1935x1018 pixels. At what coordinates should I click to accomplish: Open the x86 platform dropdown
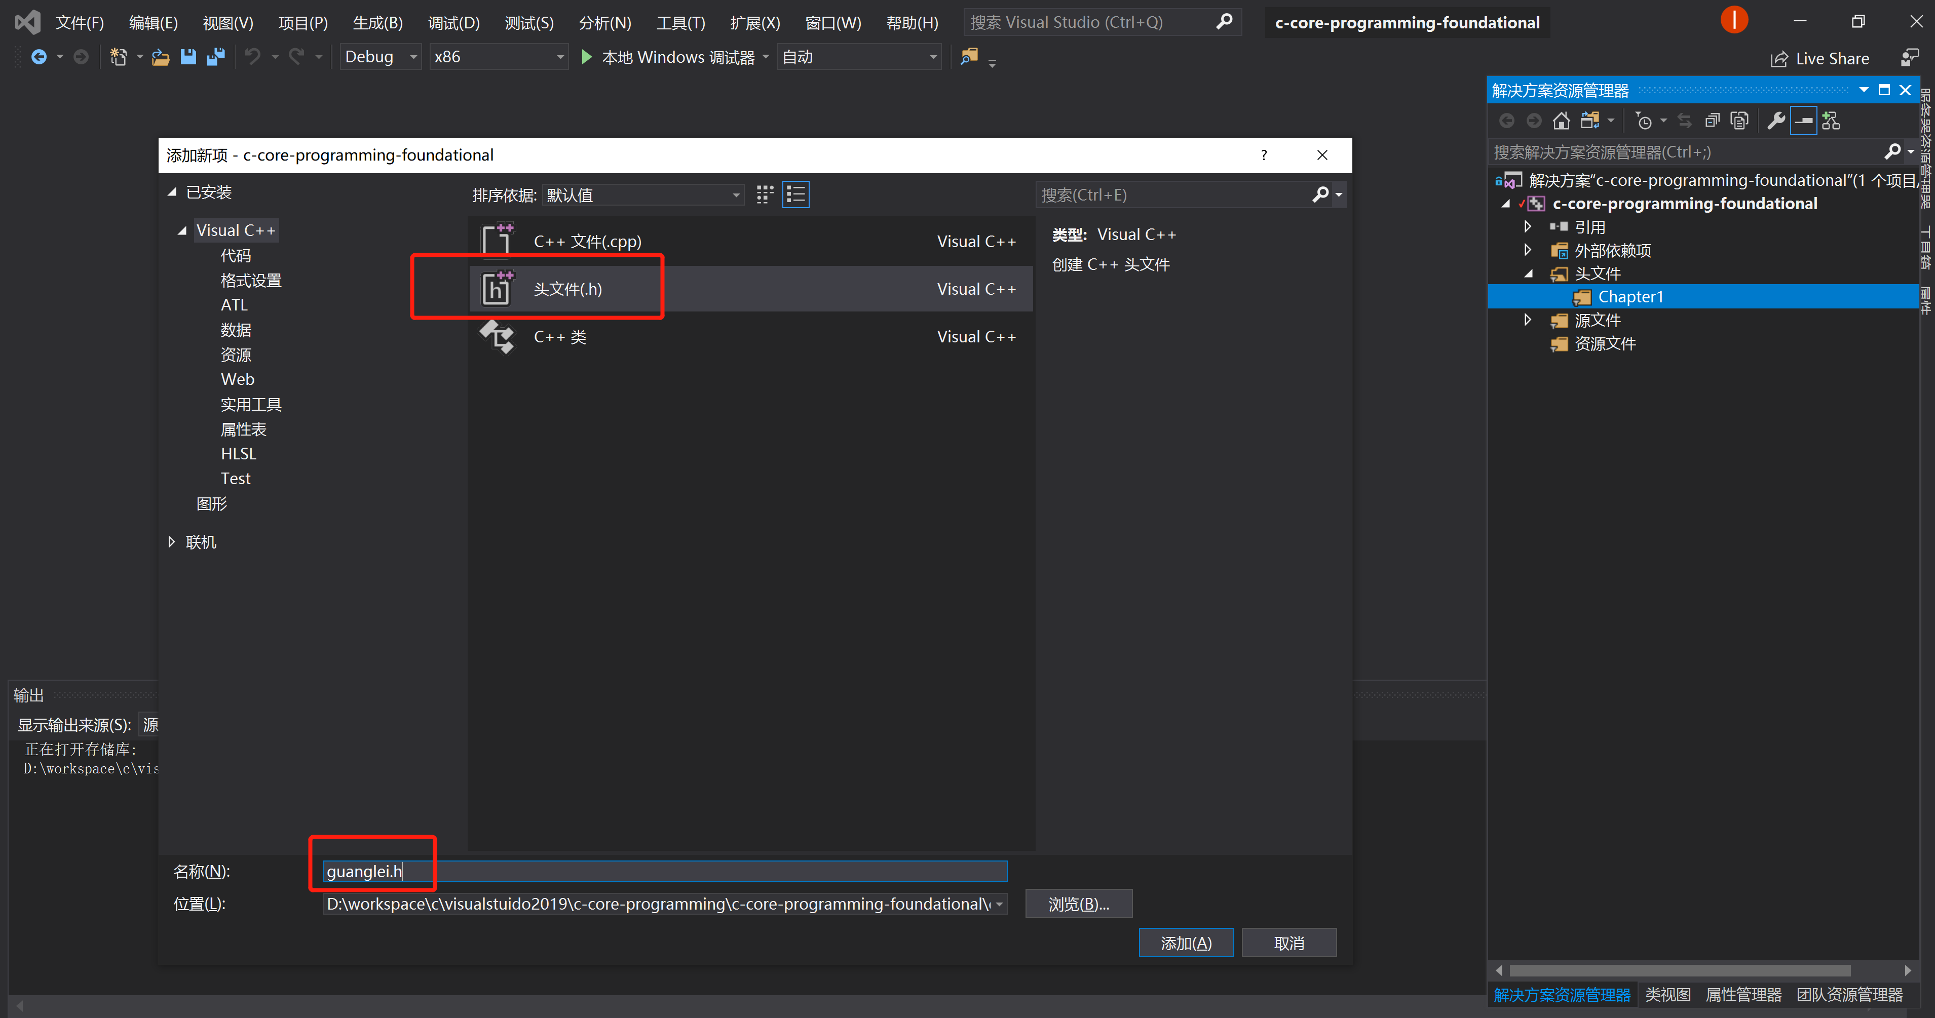coord(499,57)
